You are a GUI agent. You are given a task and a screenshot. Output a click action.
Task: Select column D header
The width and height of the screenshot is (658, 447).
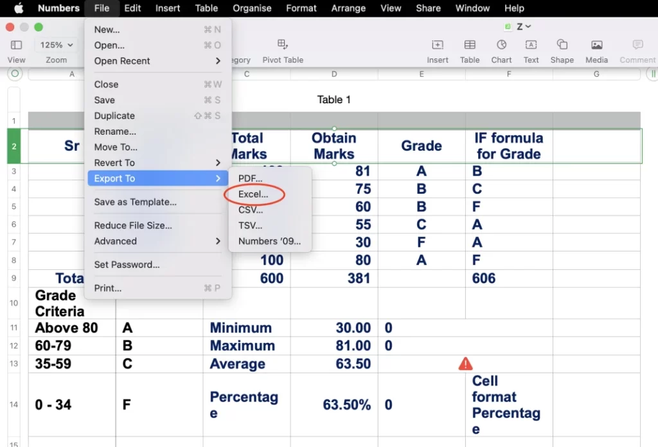coord(334,74)
